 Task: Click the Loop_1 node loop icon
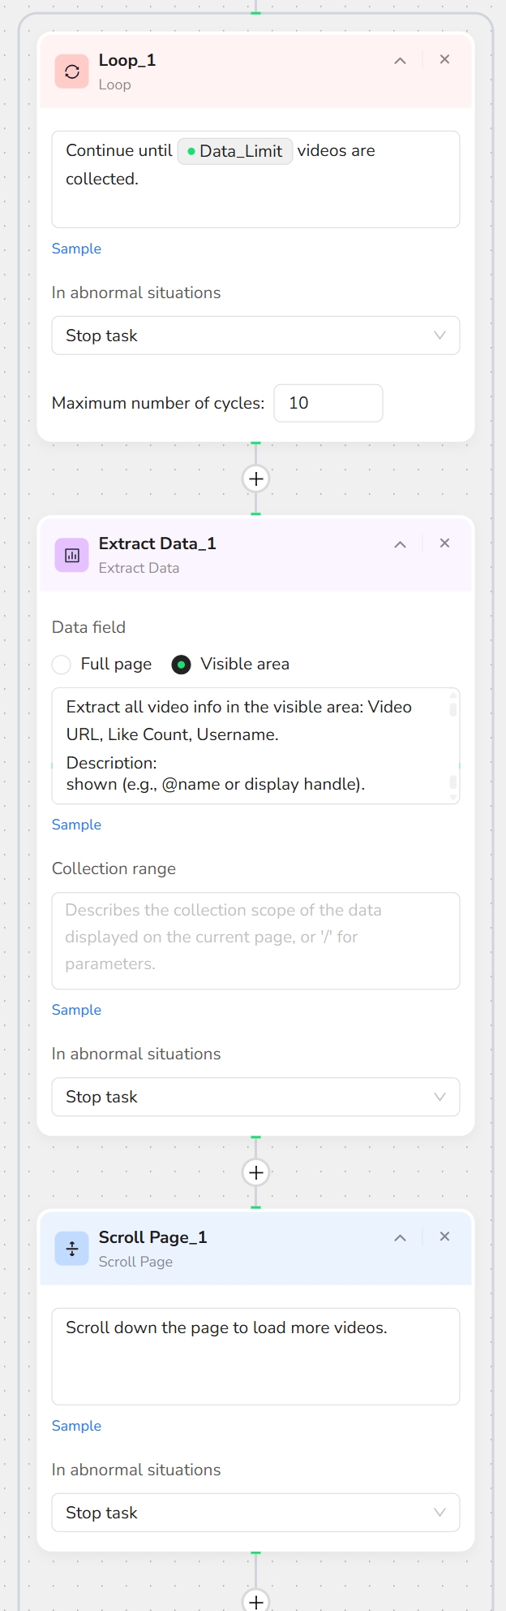(72, 71)
